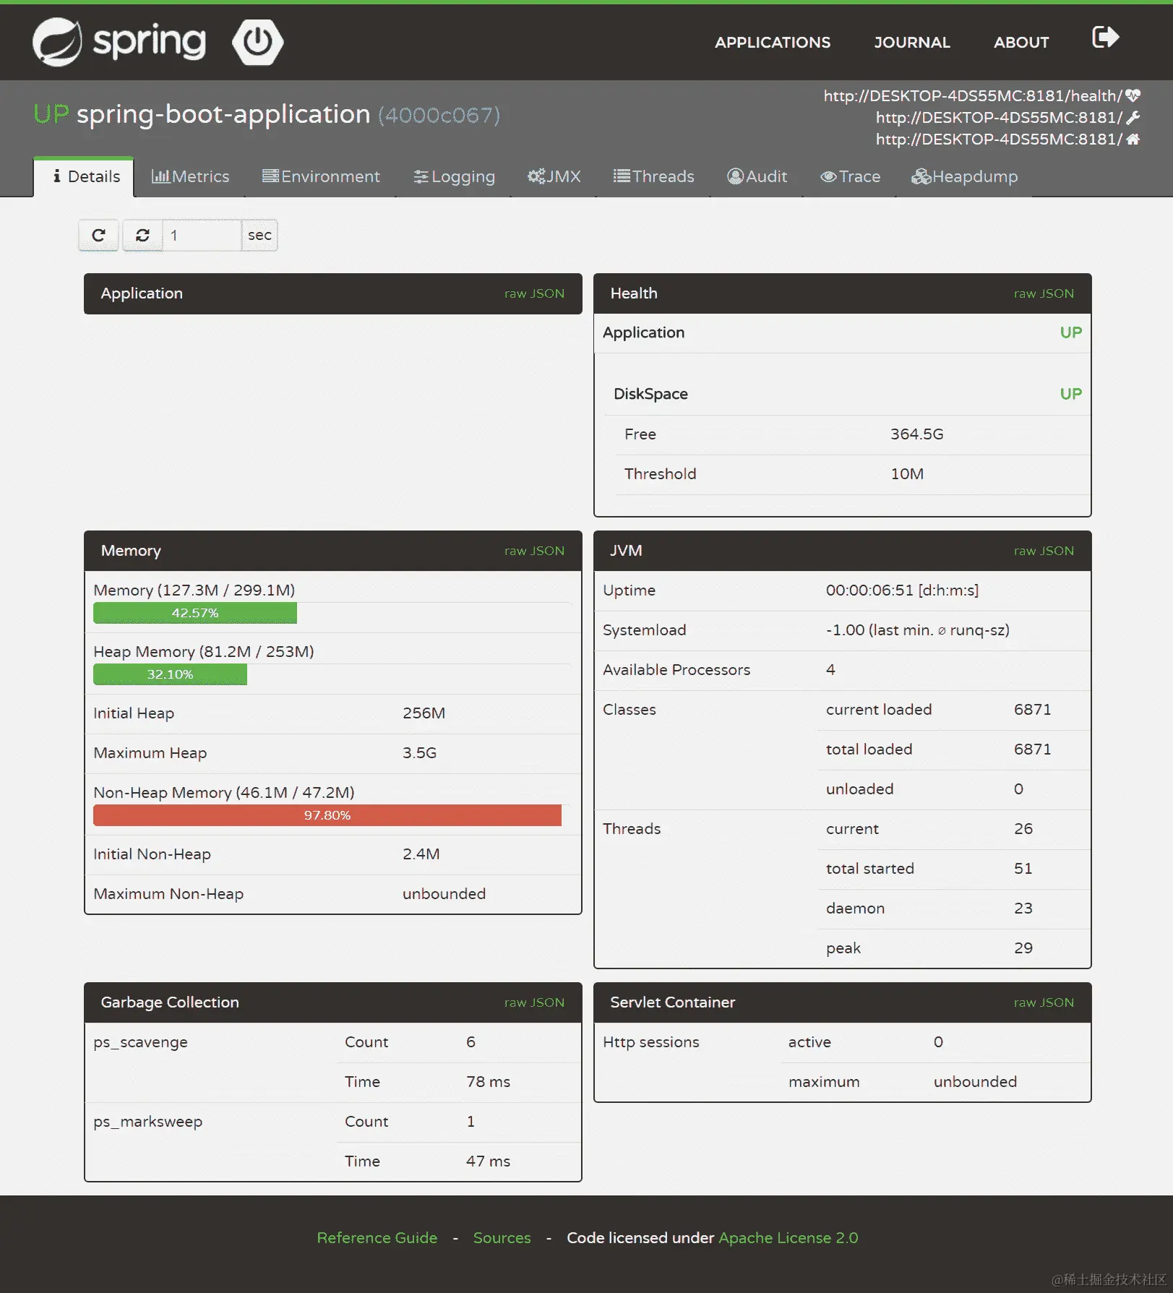Click the Maximum Heap value 3.5G
The width and height of the screenshot is (1173, 1293).
(419, 753)
